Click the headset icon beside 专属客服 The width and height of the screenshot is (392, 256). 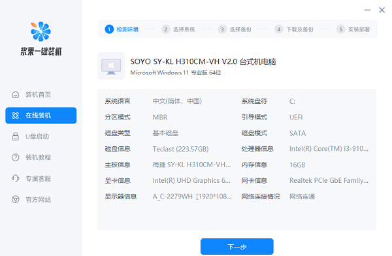click(x=16, y=178)
